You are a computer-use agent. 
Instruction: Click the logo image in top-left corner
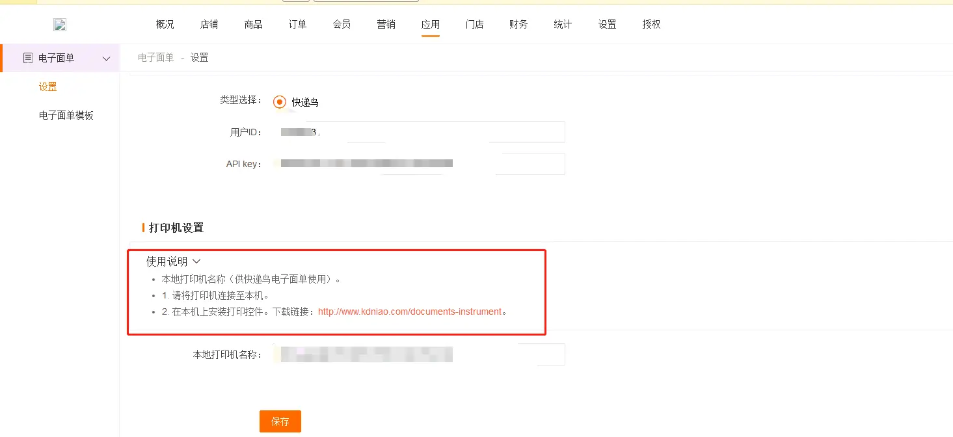[x=60, y=25]
